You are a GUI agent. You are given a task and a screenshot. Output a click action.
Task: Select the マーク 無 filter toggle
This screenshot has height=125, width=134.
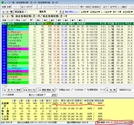click(114, 90)
